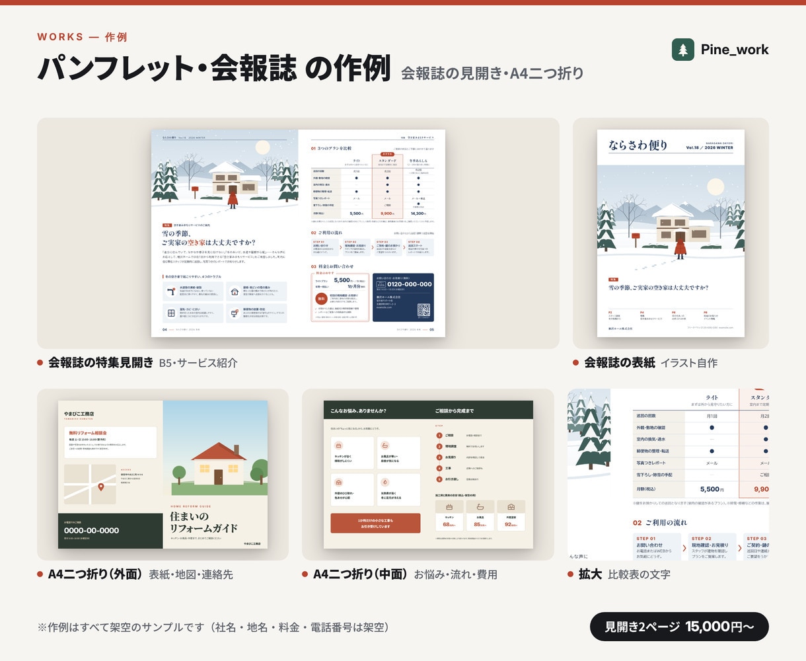Click the 表紙・地図・連絡先 caption text
This screenshot has height=661, width=806.
tap(191, 574)
